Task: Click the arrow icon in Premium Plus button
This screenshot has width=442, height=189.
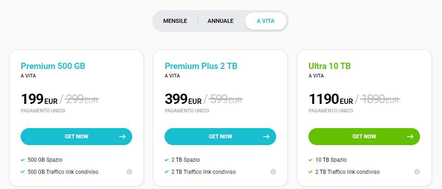Action: coord(266,137)
